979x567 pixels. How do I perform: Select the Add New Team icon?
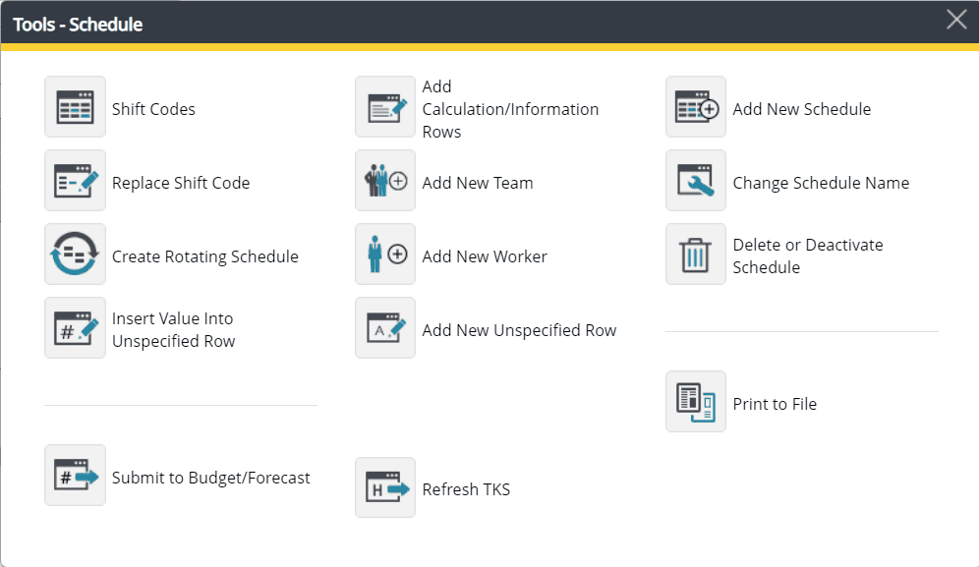pyautogui.click(x=385, y=181)
